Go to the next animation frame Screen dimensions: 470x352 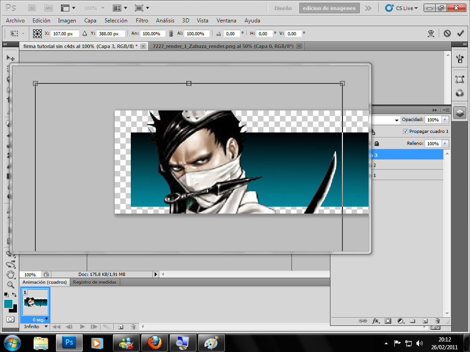(x=94, y=327)
